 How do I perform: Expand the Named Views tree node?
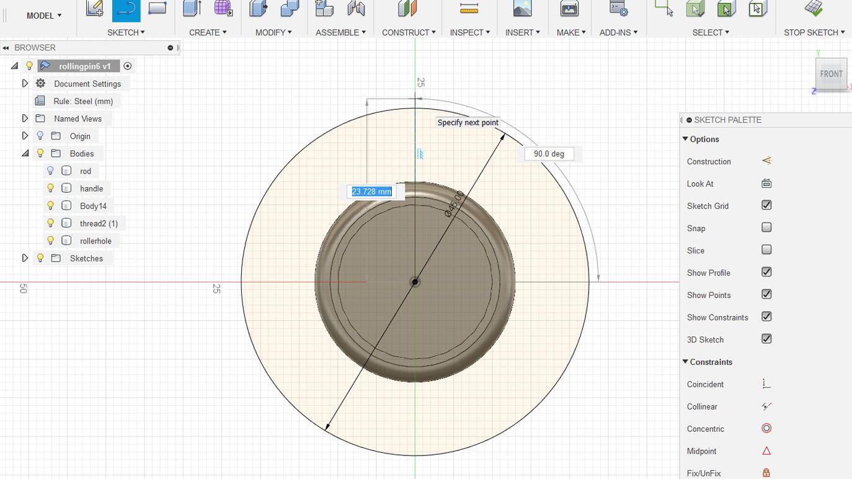click(x=25, y=118)
